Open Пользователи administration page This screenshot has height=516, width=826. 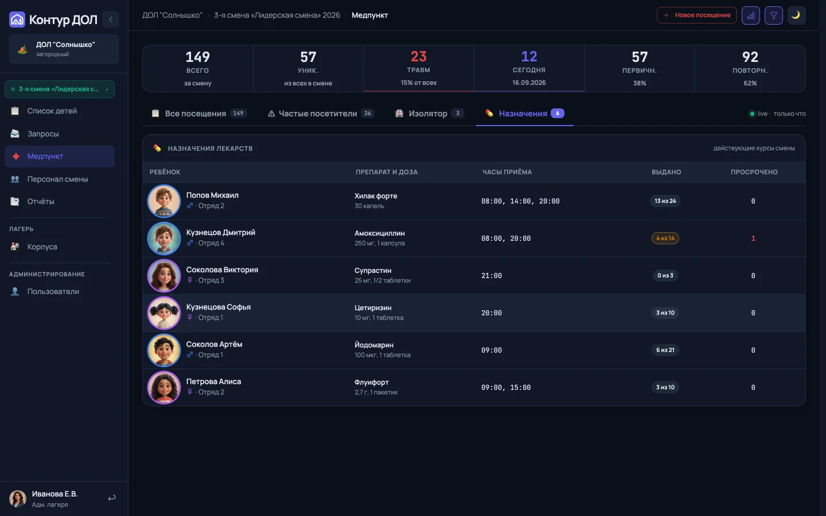(x=60, y=291)
